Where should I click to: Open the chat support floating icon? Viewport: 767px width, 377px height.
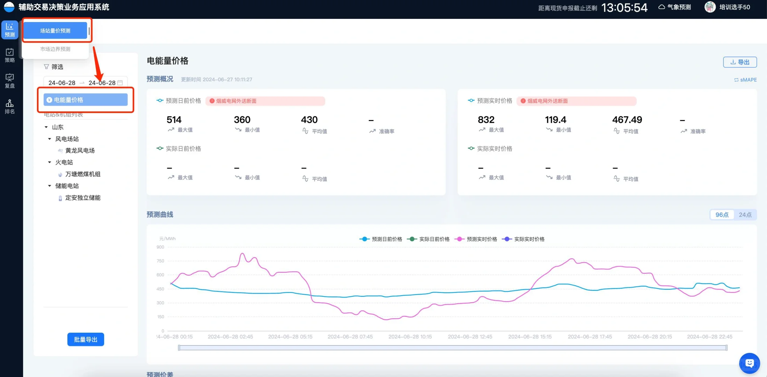(x=749, y=363)
